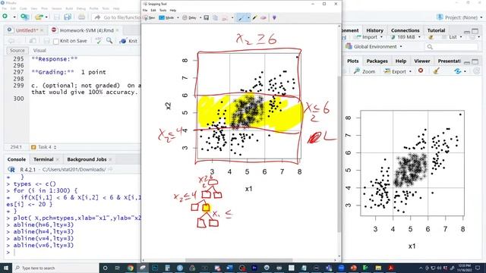The width and height of the screenshot is (486, 273).
Task: Click the RStudio Open File folder icon
Action: click(x=39, y=17)
